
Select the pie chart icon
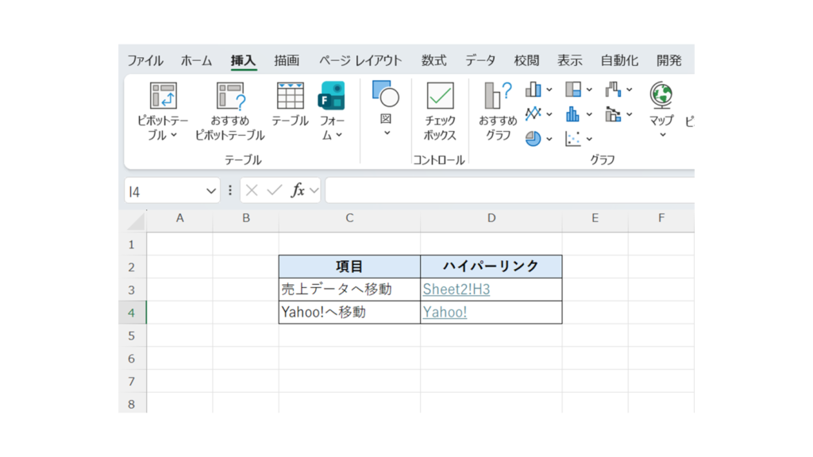coord(533,139)
